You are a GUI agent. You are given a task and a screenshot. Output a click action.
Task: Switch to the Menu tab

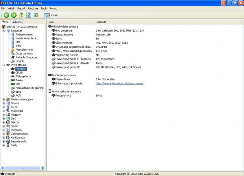[x=5, y=22]
